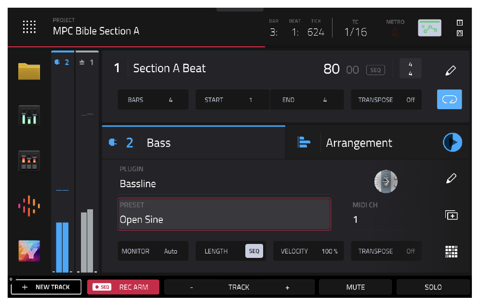Click the sequence TRANSPOSE Off field
Image resolution: width=480 pixels, height=306 pixels.
tap(386, 100)
